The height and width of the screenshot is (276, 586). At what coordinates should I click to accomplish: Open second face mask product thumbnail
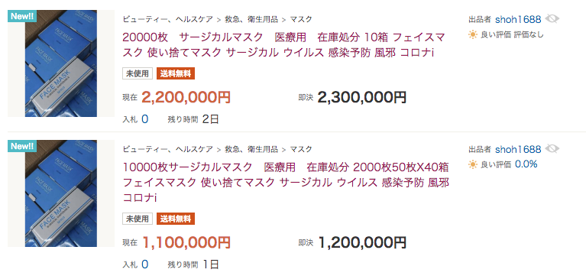tap(61, 193)
